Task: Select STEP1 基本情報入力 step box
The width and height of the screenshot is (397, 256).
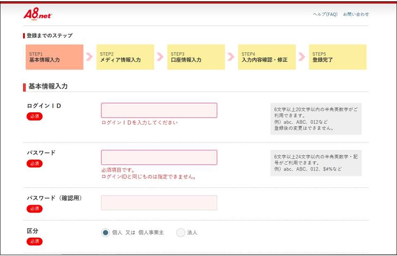Action: [55, 57]
